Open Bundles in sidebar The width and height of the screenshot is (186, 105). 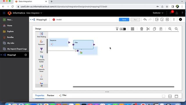pos(8,37)
